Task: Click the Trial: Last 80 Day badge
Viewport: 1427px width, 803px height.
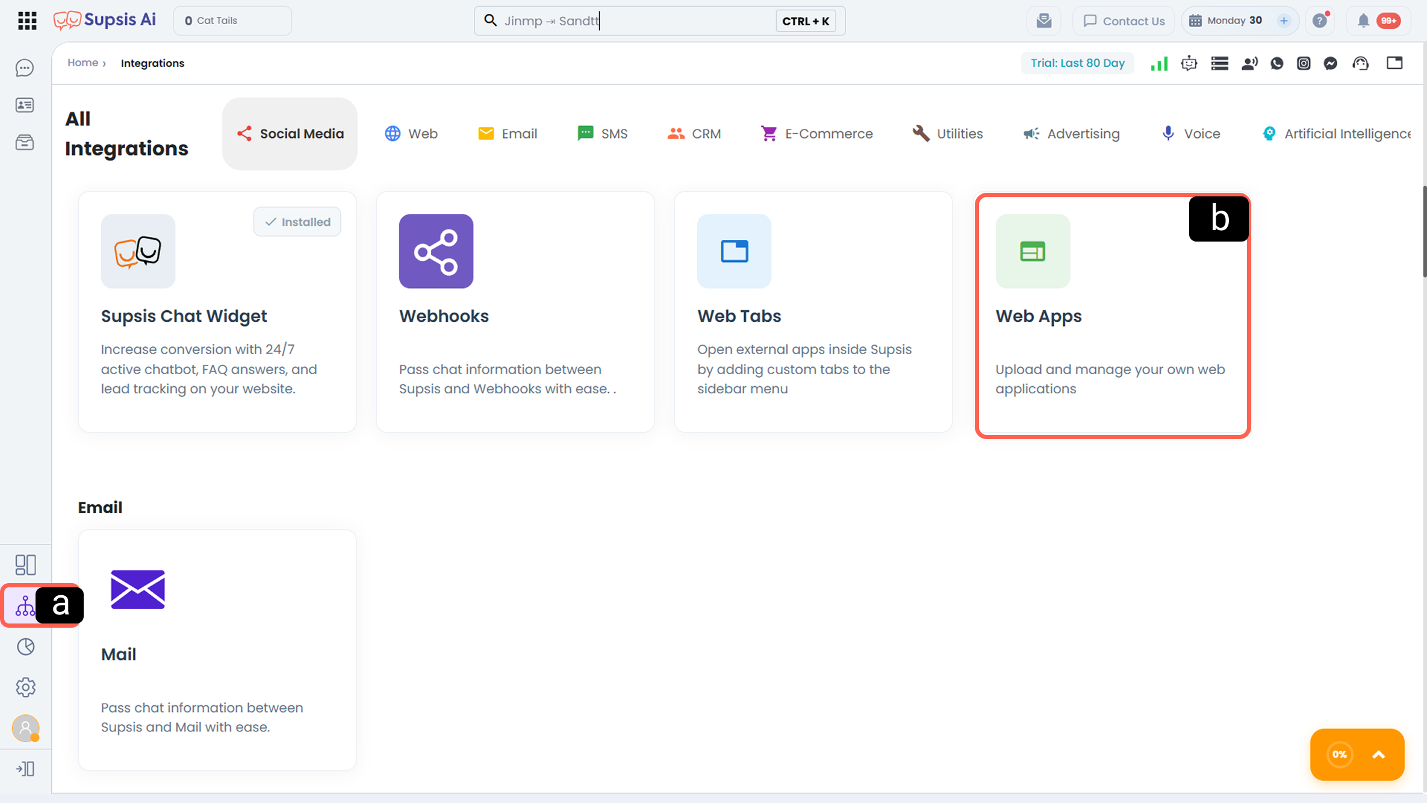Action: point(1077,63)
